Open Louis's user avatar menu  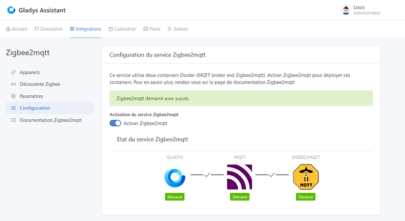[x=346, y=10]
